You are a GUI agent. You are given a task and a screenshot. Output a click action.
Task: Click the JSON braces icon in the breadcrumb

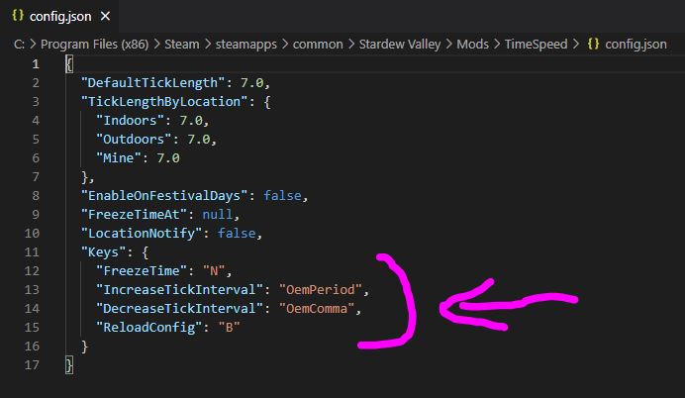(594, 45)
